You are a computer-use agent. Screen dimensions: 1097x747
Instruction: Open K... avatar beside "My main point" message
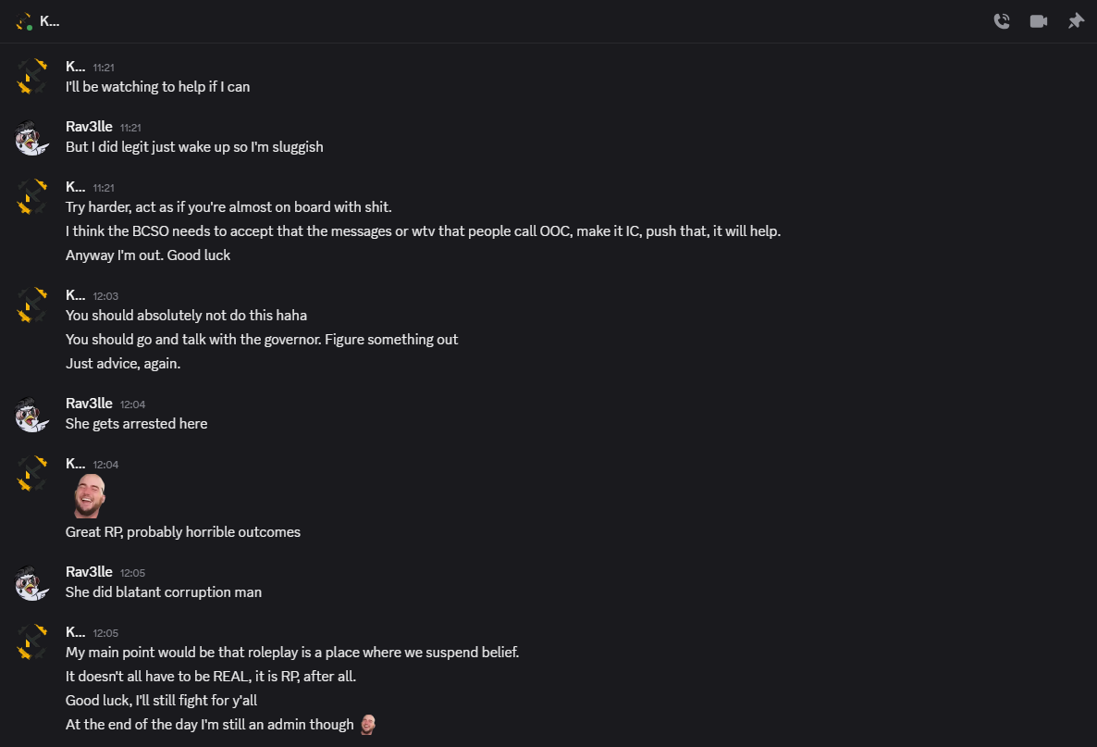pyautogui.click(x=31, y=643)
